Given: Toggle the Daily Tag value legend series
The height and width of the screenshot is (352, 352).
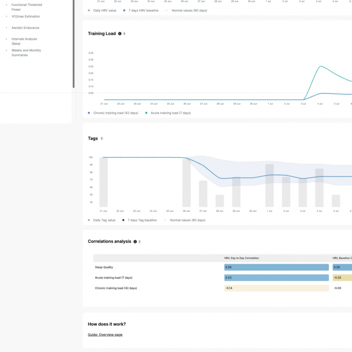Looking at the screenshot, I should (x=101, y=220).
